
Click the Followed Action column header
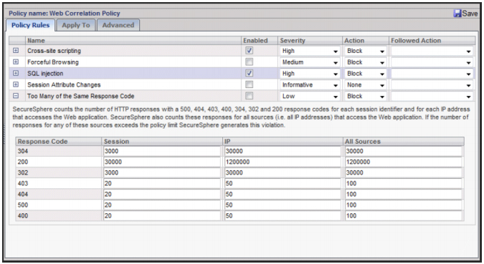point(432,41)
